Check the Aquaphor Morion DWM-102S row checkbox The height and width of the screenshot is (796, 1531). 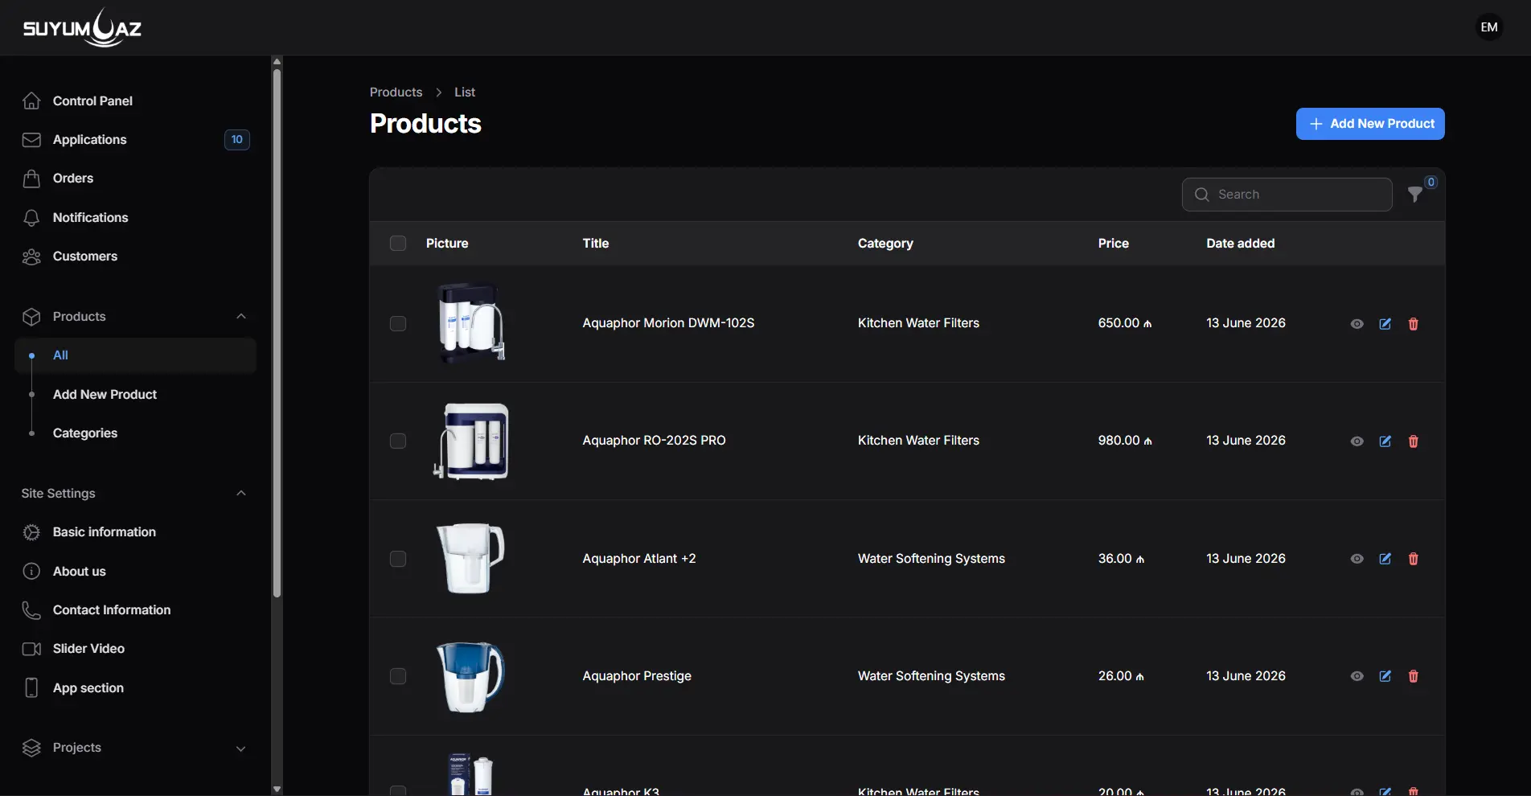click(x=398, y=324)
